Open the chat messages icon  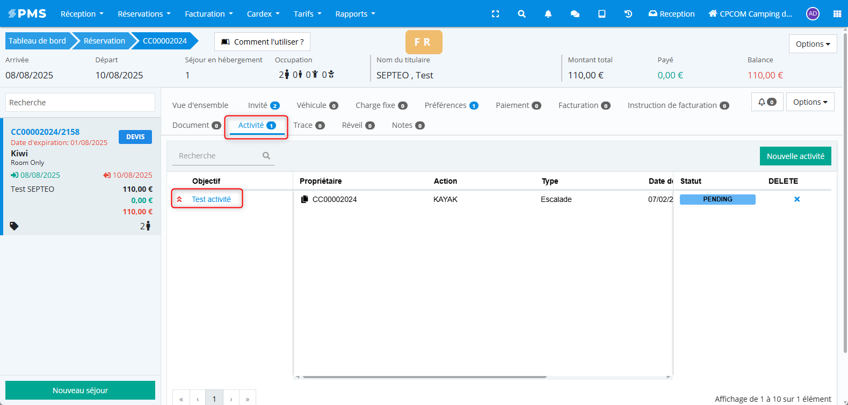tap(575, 14)
